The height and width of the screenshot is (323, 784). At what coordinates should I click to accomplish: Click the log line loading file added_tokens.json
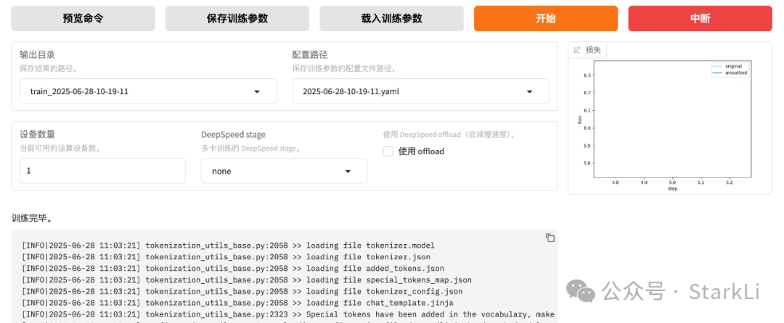click(x=232, y=268)
